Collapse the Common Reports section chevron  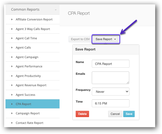pyautogui.click(x=56, y=10)
